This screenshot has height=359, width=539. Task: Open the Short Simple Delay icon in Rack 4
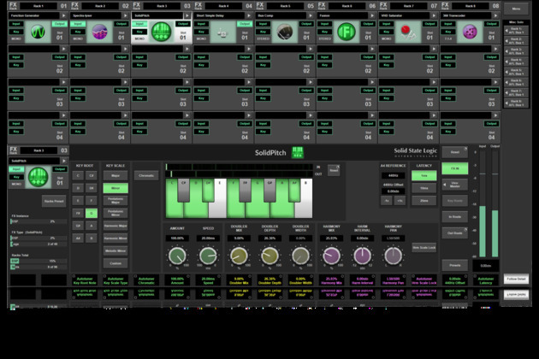tap(222, 33)
